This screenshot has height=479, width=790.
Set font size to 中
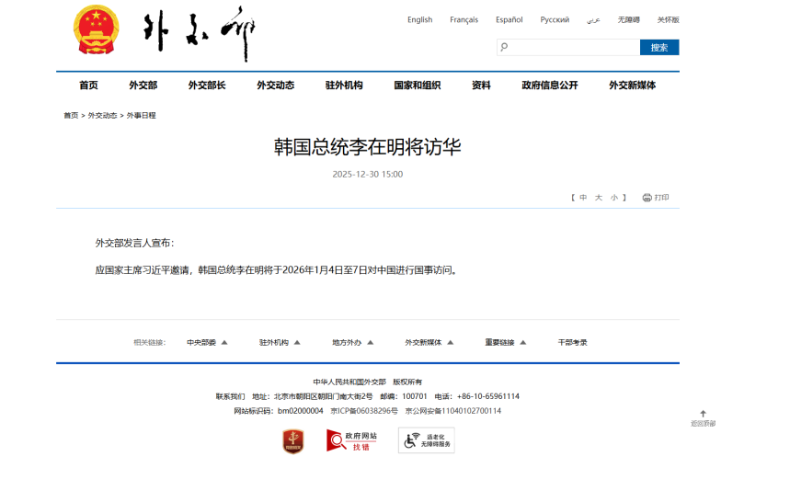click(x=583, y=198)
